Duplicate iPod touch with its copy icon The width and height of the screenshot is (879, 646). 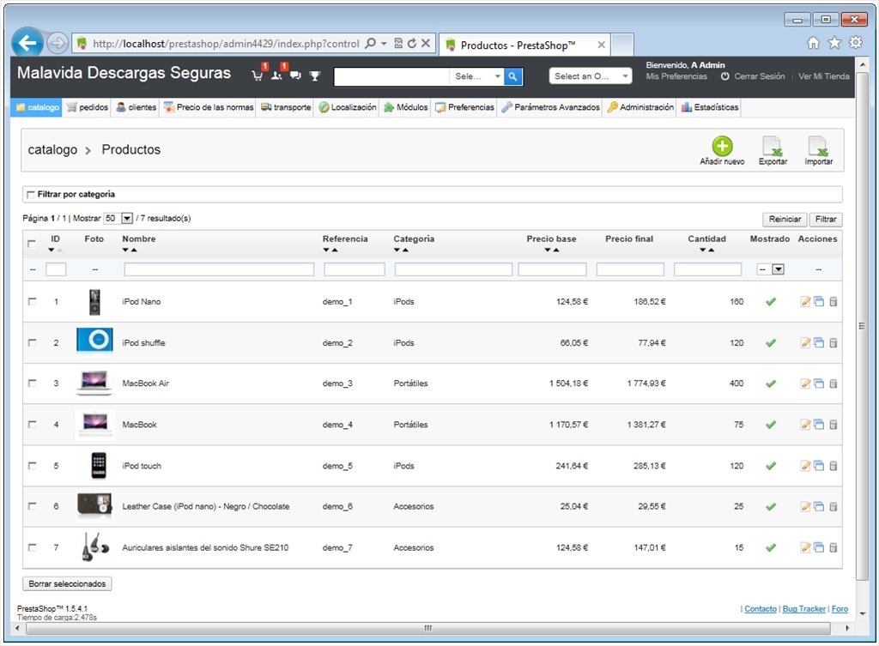(x=819, y=466)
